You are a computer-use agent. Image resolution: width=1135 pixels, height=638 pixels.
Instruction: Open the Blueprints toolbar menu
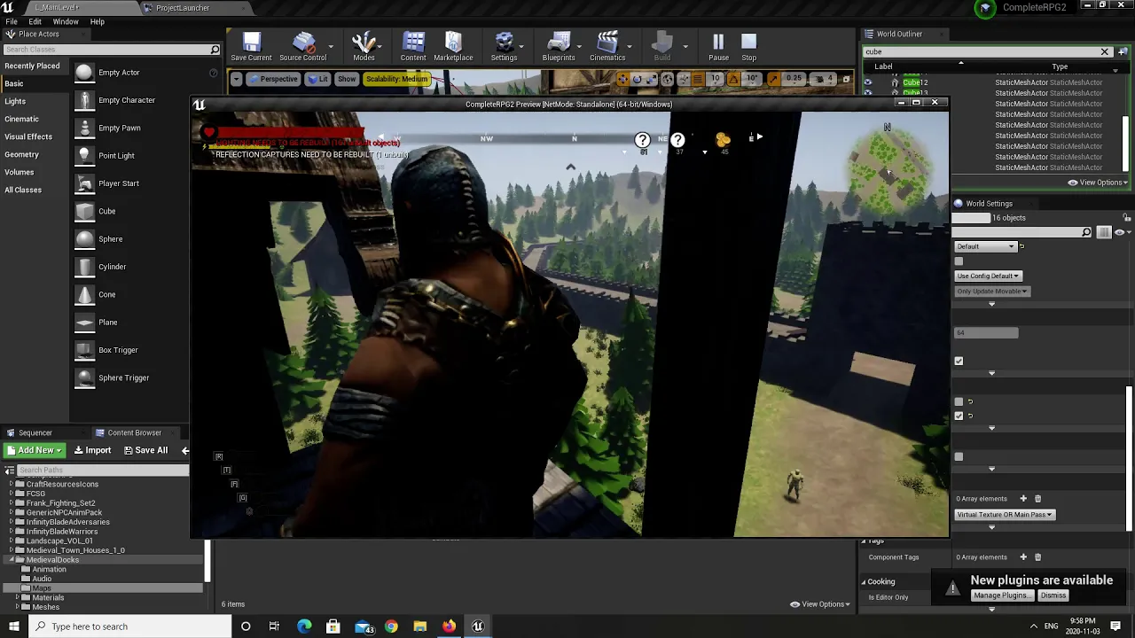click(559, 46)
